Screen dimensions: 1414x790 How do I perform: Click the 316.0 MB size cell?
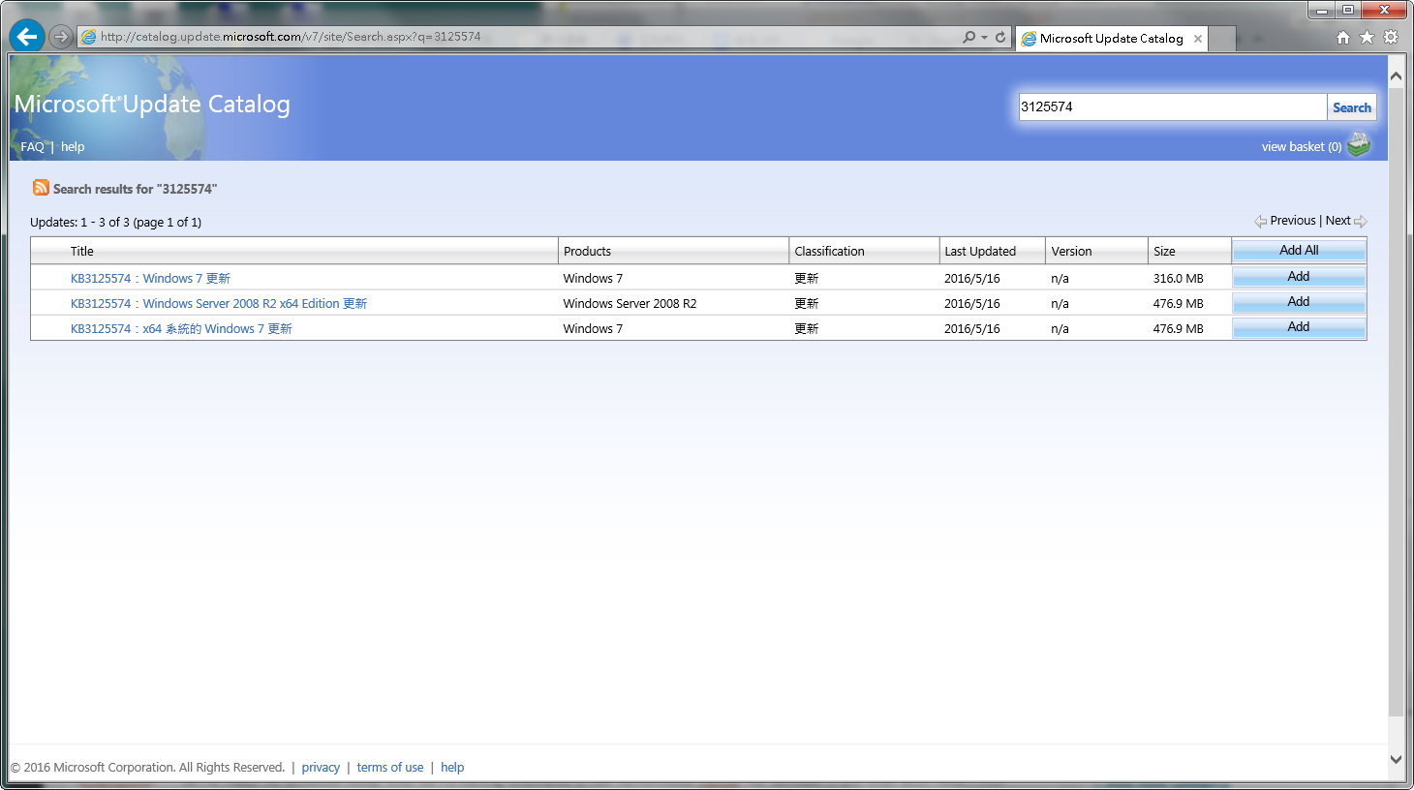pos(1179,278)
